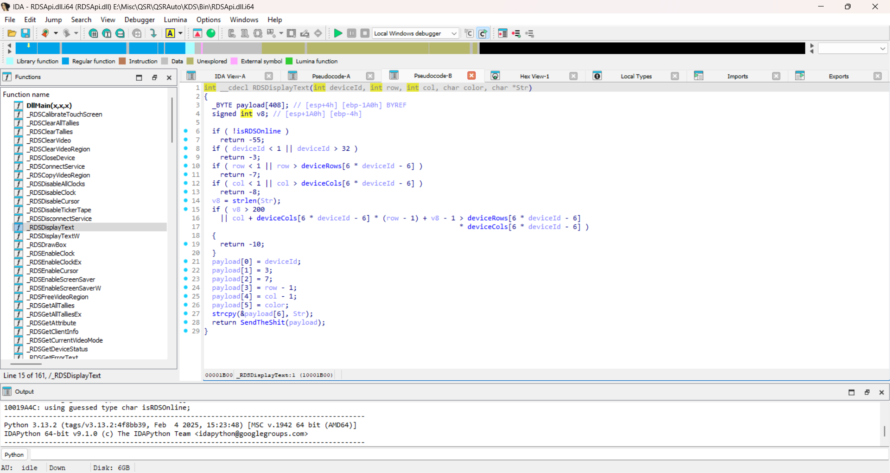
Task: Click the blue Regular function band region
Action: tap(94, 48)
